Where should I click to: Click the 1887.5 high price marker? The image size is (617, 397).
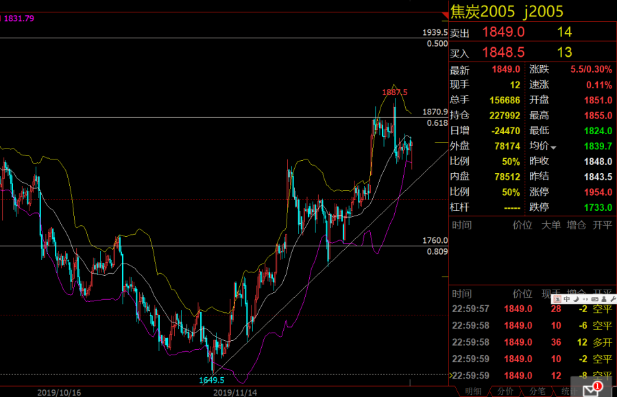pos(394,92)
